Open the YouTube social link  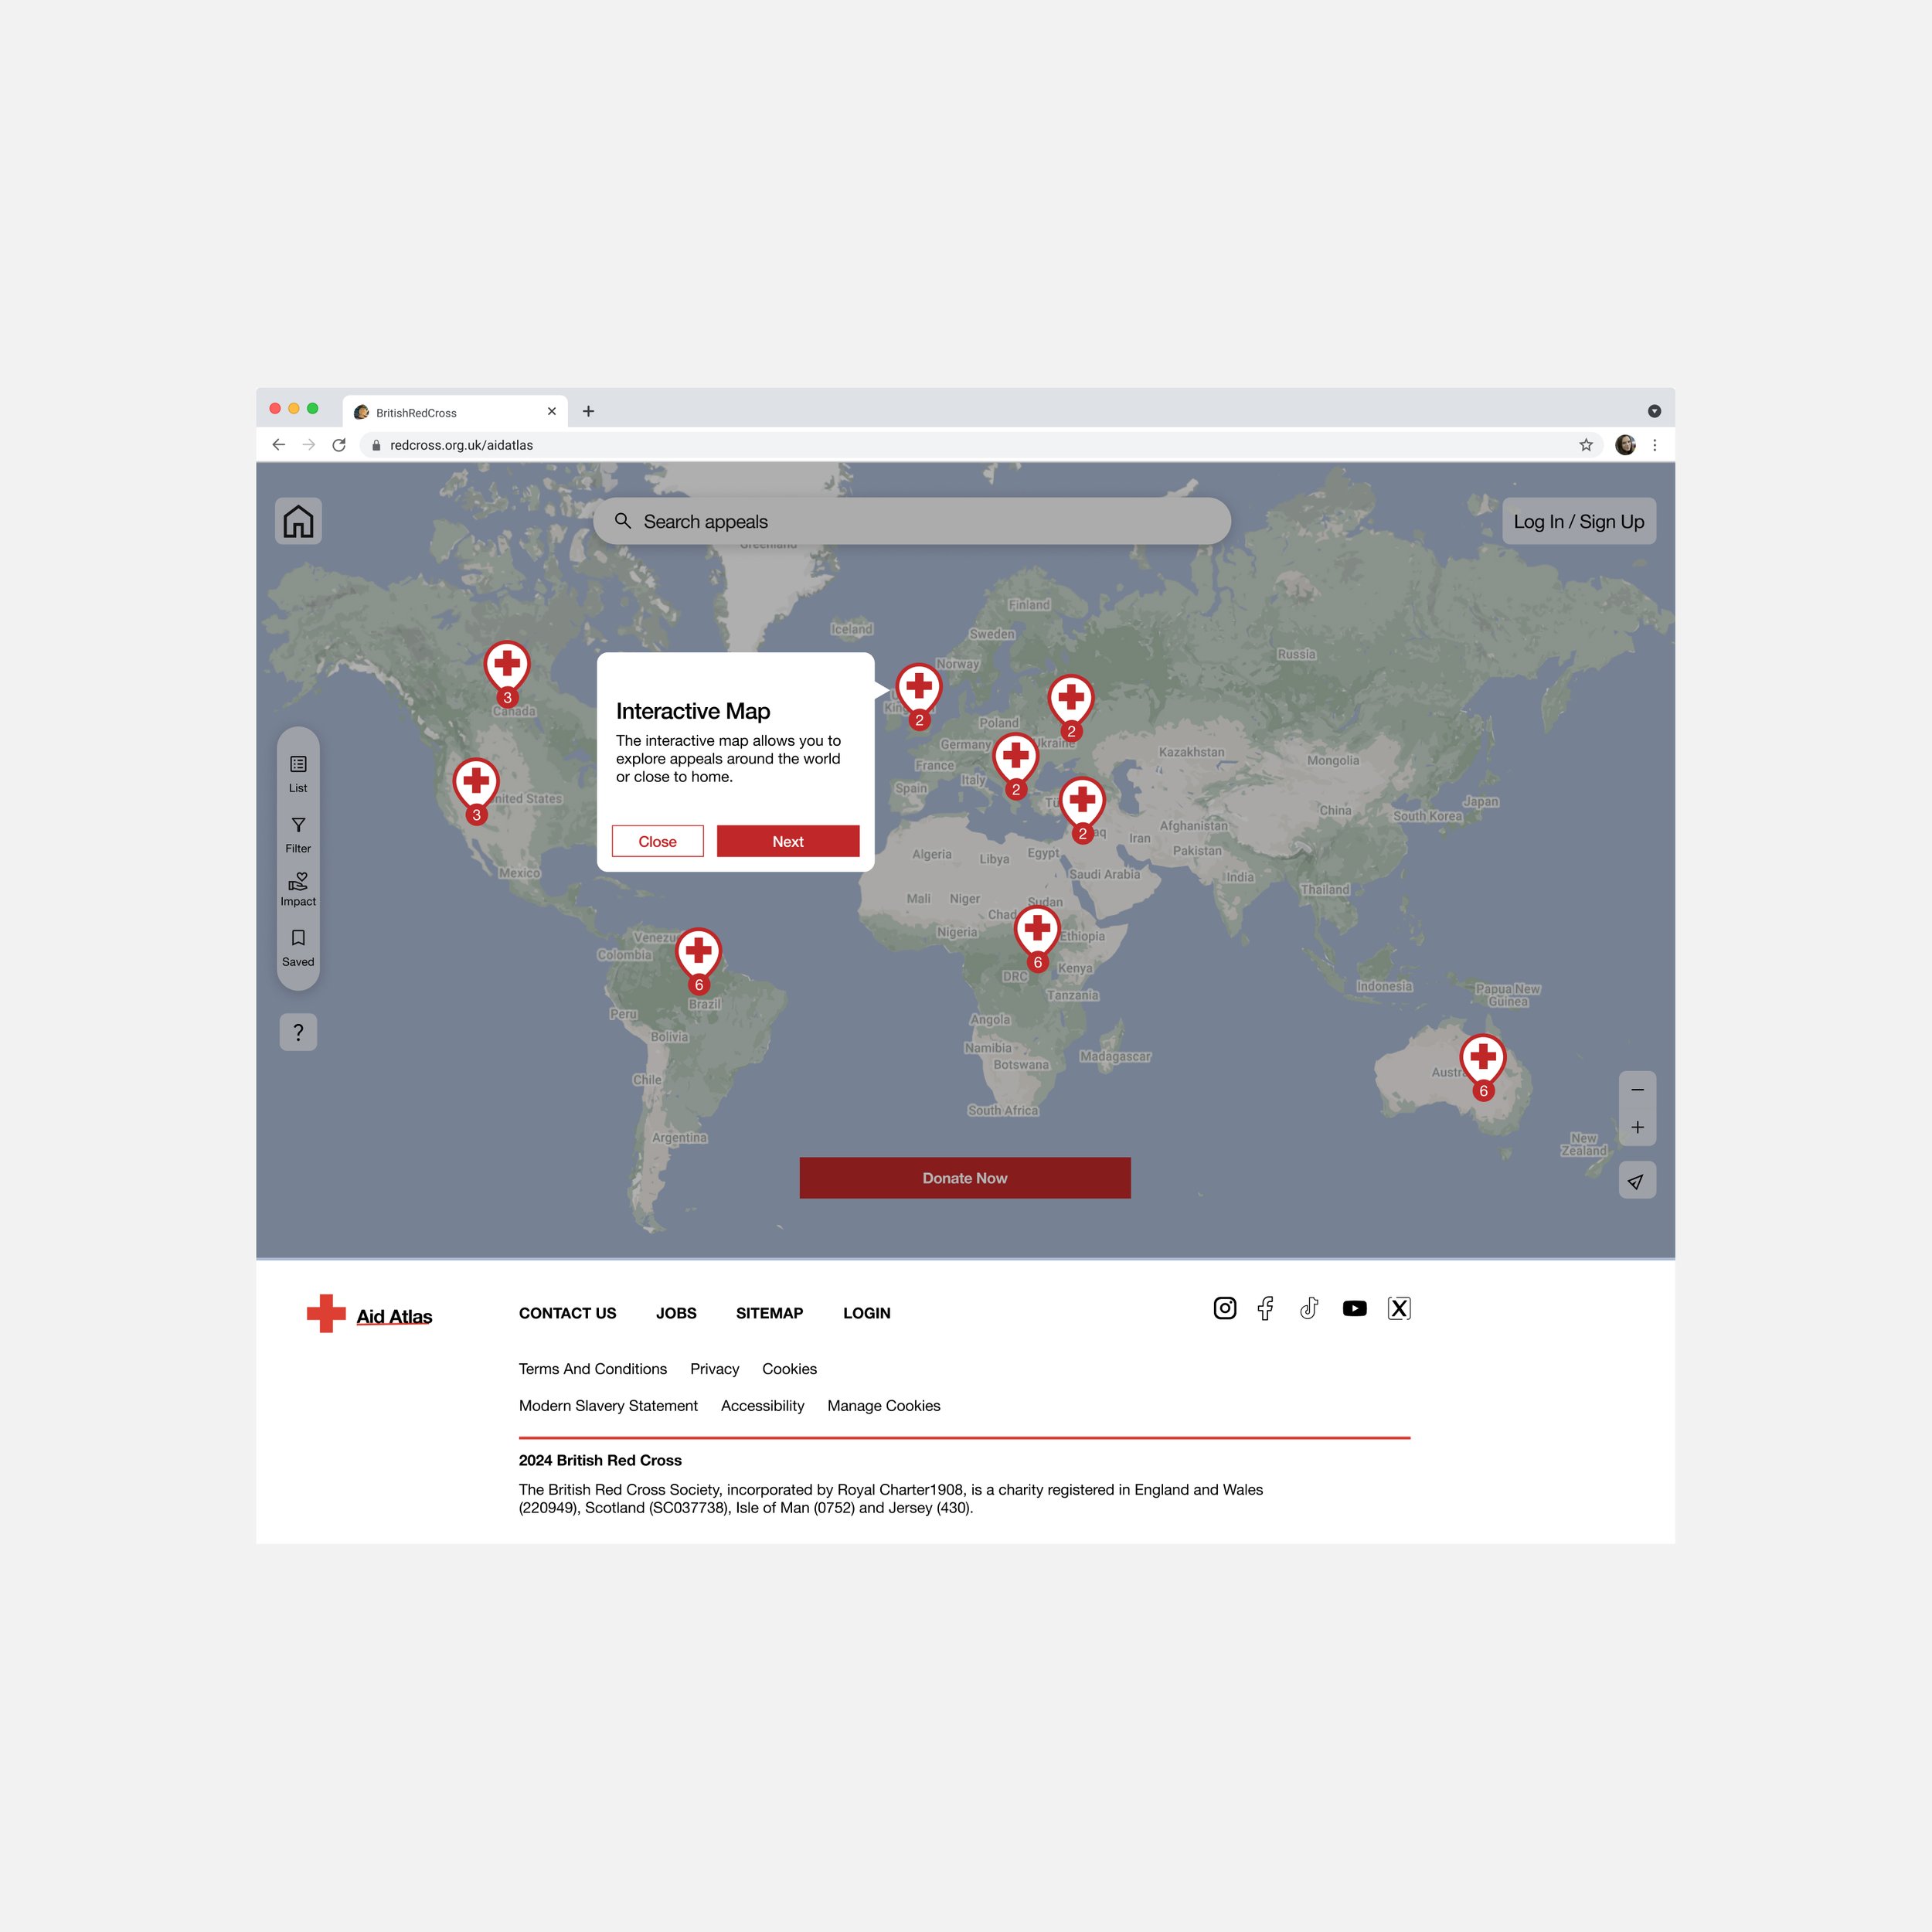[x=1354, y=1308]
